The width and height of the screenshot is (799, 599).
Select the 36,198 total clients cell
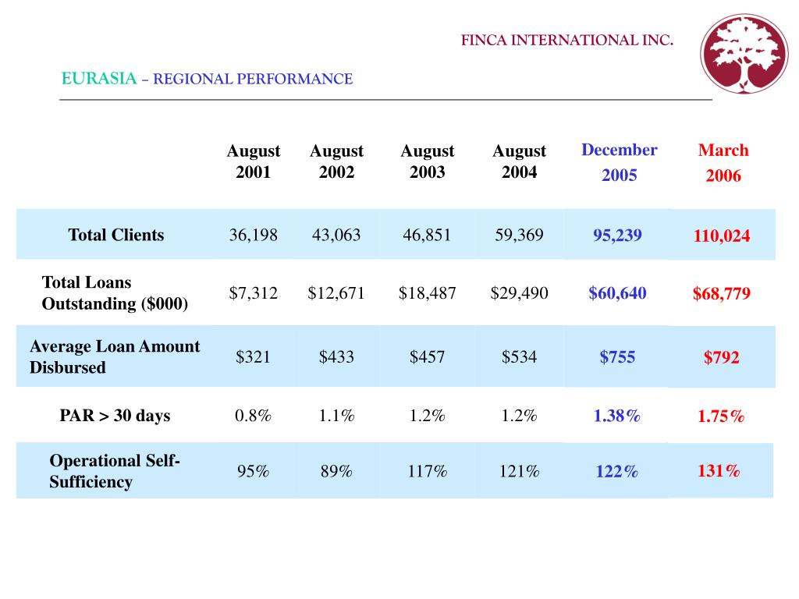click(x=253, y=235)
